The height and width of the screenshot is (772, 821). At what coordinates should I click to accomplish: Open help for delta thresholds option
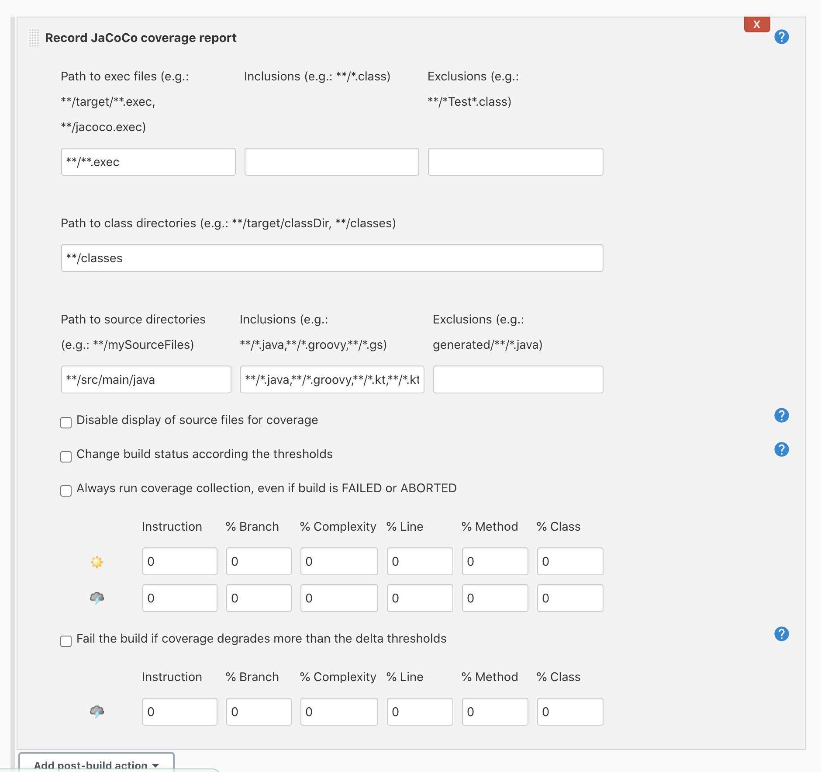point(781,634)
